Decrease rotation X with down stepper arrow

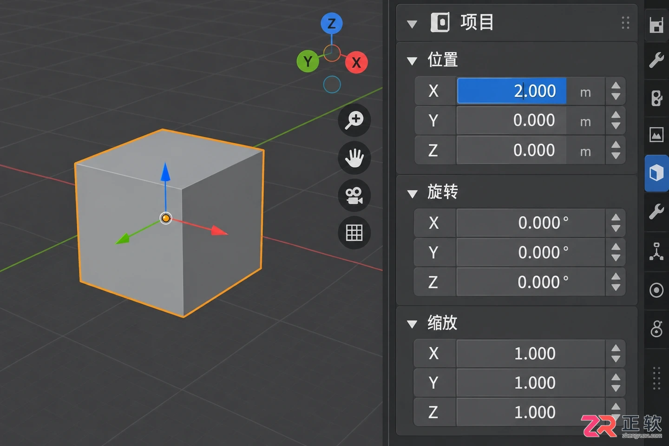pyautogui.click(x=616, y=229)
